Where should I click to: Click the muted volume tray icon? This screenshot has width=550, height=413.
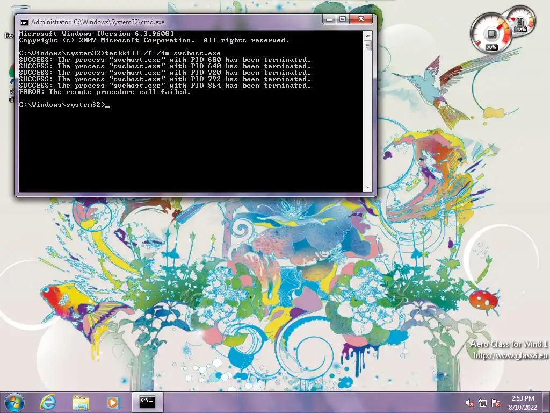[470, 403]
